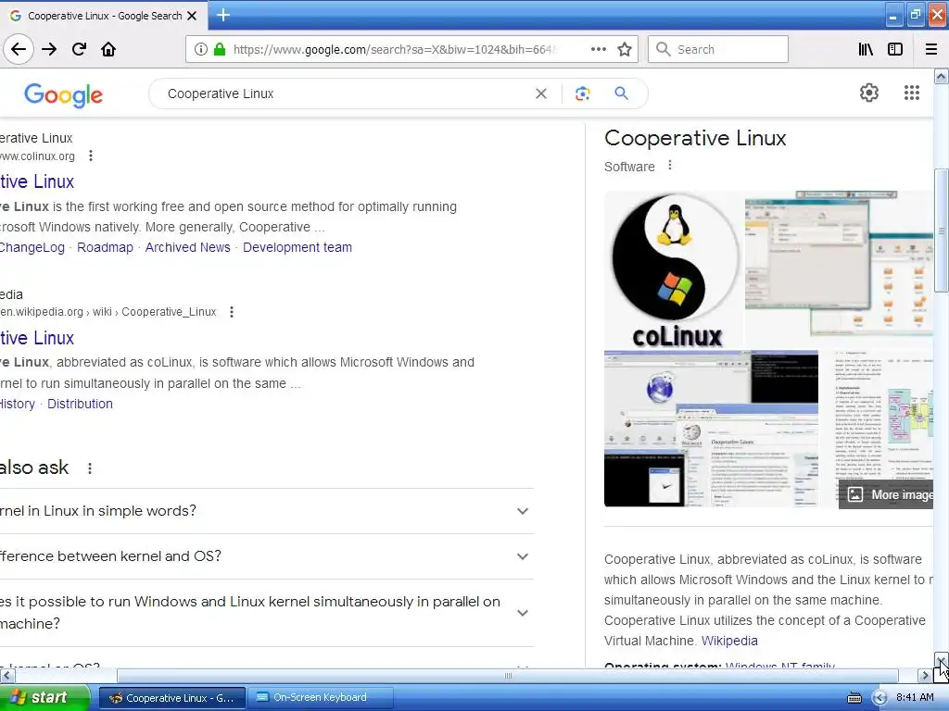Open the Wikipedia Distribution sitelink
Screen dimensions: 949x711
(80, 404)
